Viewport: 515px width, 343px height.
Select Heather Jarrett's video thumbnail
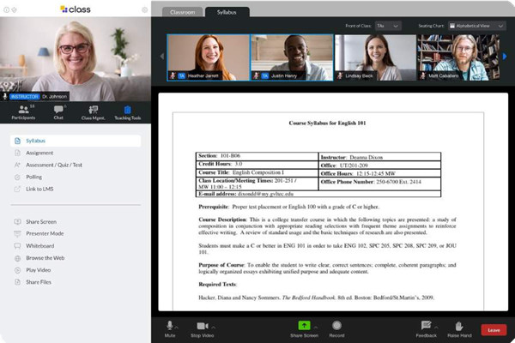(206, 57)
